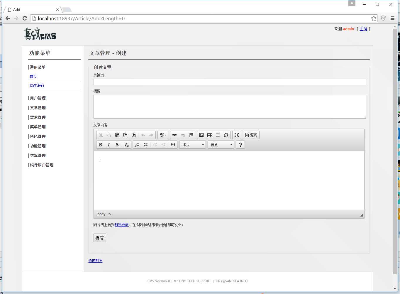This screenshot has width=400, height=294.
Task: Click the Decrease Indent icon
Action: coord(155,145)
